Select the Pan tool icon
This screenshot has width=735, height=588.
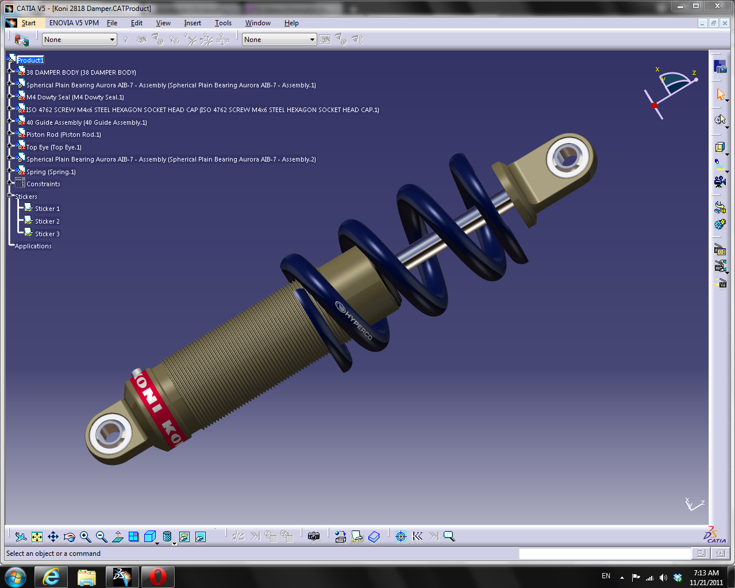point(53,537)
